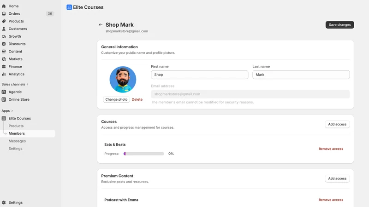Click the Growth gauge icon
Screen dimensions: 369x207
4,36
